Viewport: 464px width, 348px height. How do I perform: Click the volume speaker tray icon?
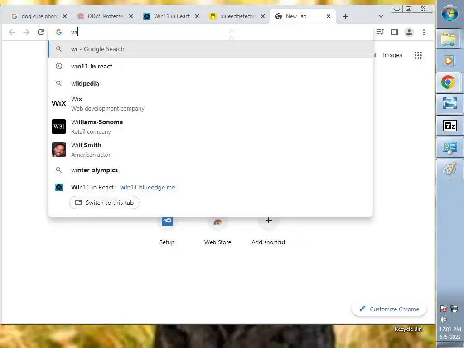click(443, 319)
